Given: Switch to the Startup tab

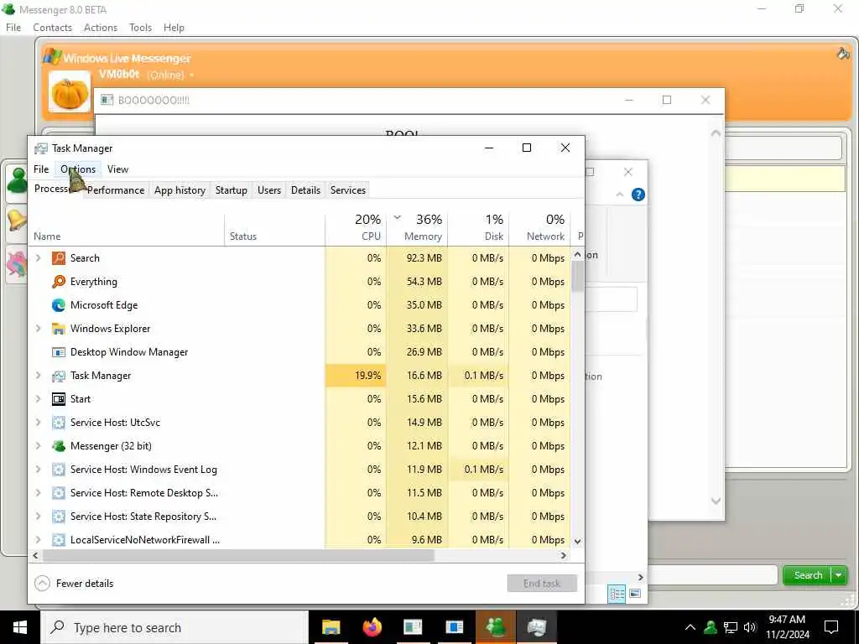Looking at the screenshot, I should pos(232,190).
